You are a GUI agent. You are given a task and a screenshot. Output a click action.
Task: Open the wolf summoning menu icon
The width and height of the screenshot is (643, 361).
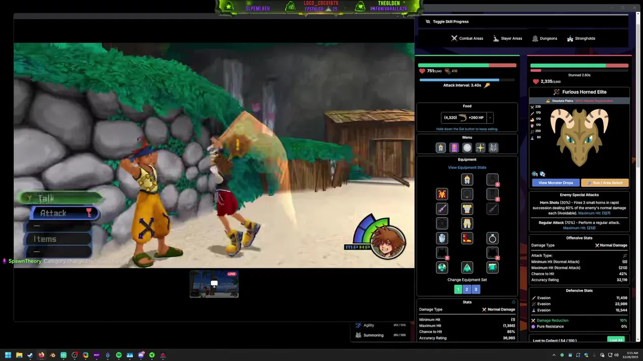coord(493,147)
